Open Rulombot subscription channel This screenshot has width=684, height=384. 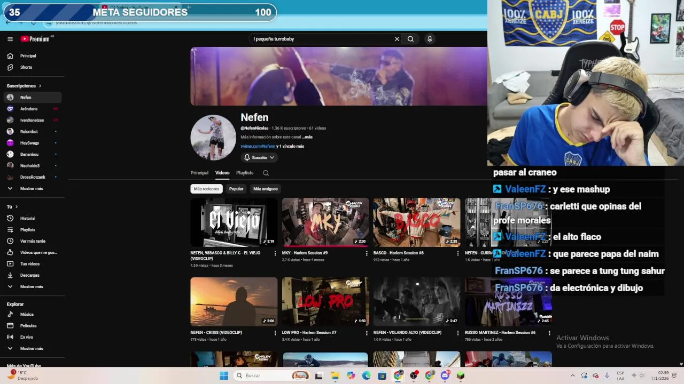[x=33, y=132]
